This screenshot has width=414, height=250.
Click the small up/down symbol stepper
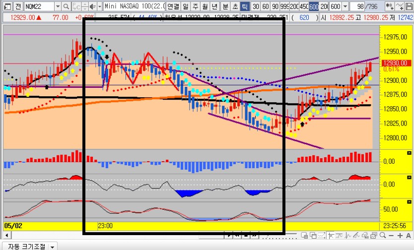click(x=85, y=6)
